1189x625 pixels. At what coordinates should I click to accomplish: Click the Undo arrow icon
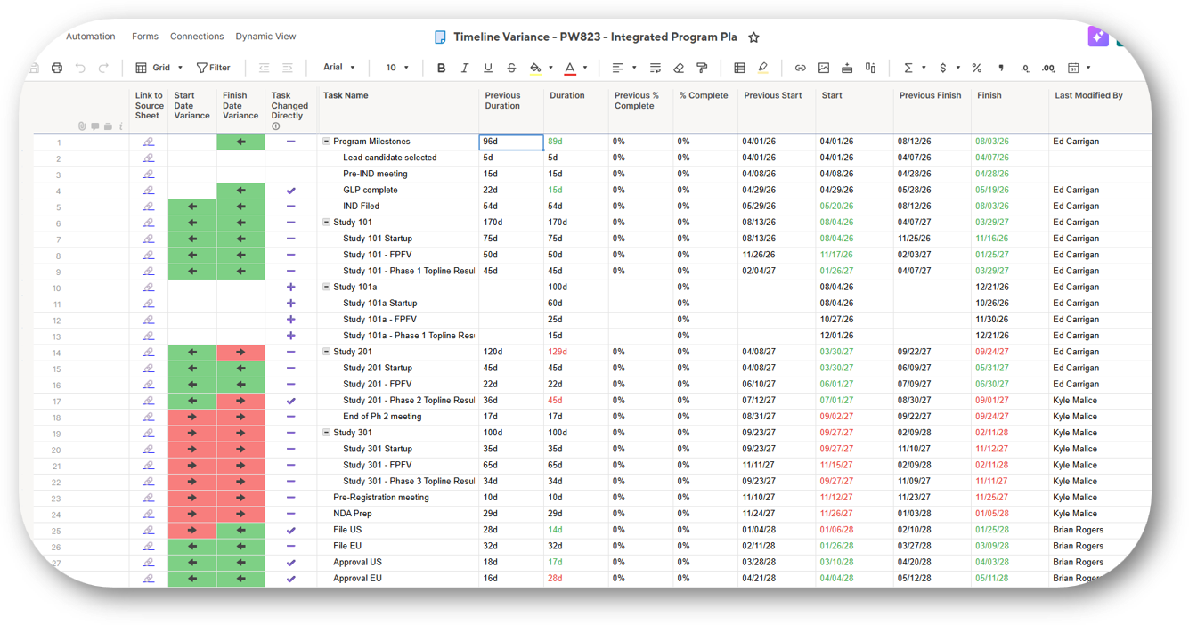click(x=80, y=68)
